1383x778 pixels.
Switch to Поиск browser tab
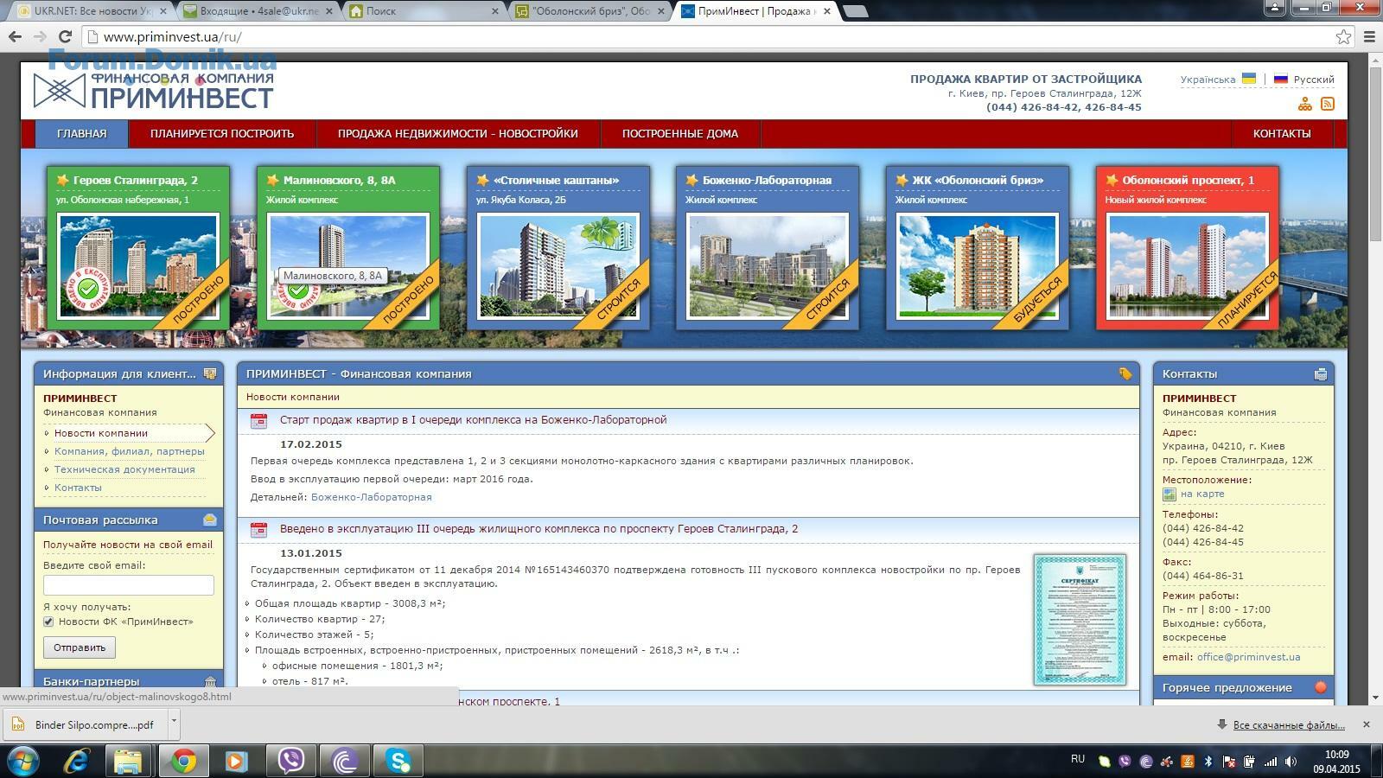422,11
